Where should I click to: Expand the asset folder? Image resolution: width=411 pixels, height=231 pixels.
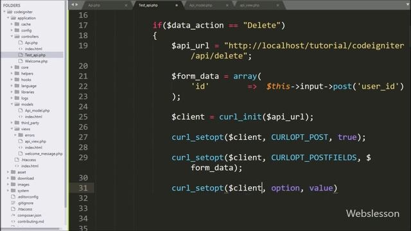[x=8, y=172]
